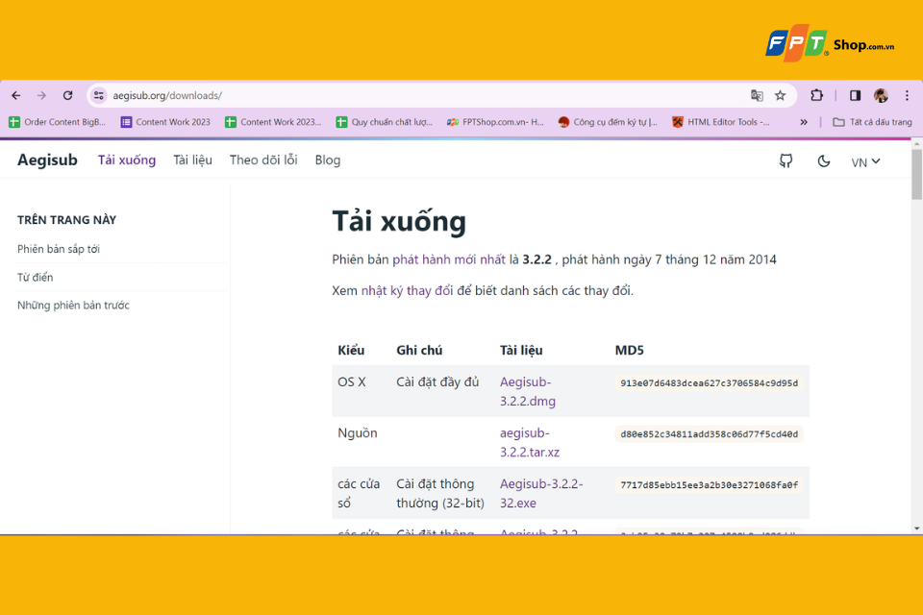Jump to Những phiên bản trước section
923x615 pixels.
pyautogui.click(x=73, y=306)
